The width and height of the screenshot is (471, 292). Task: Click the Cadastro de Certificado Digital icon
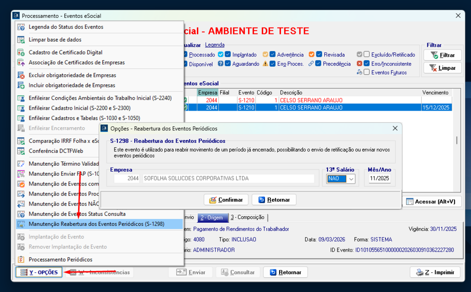[21, 52]
